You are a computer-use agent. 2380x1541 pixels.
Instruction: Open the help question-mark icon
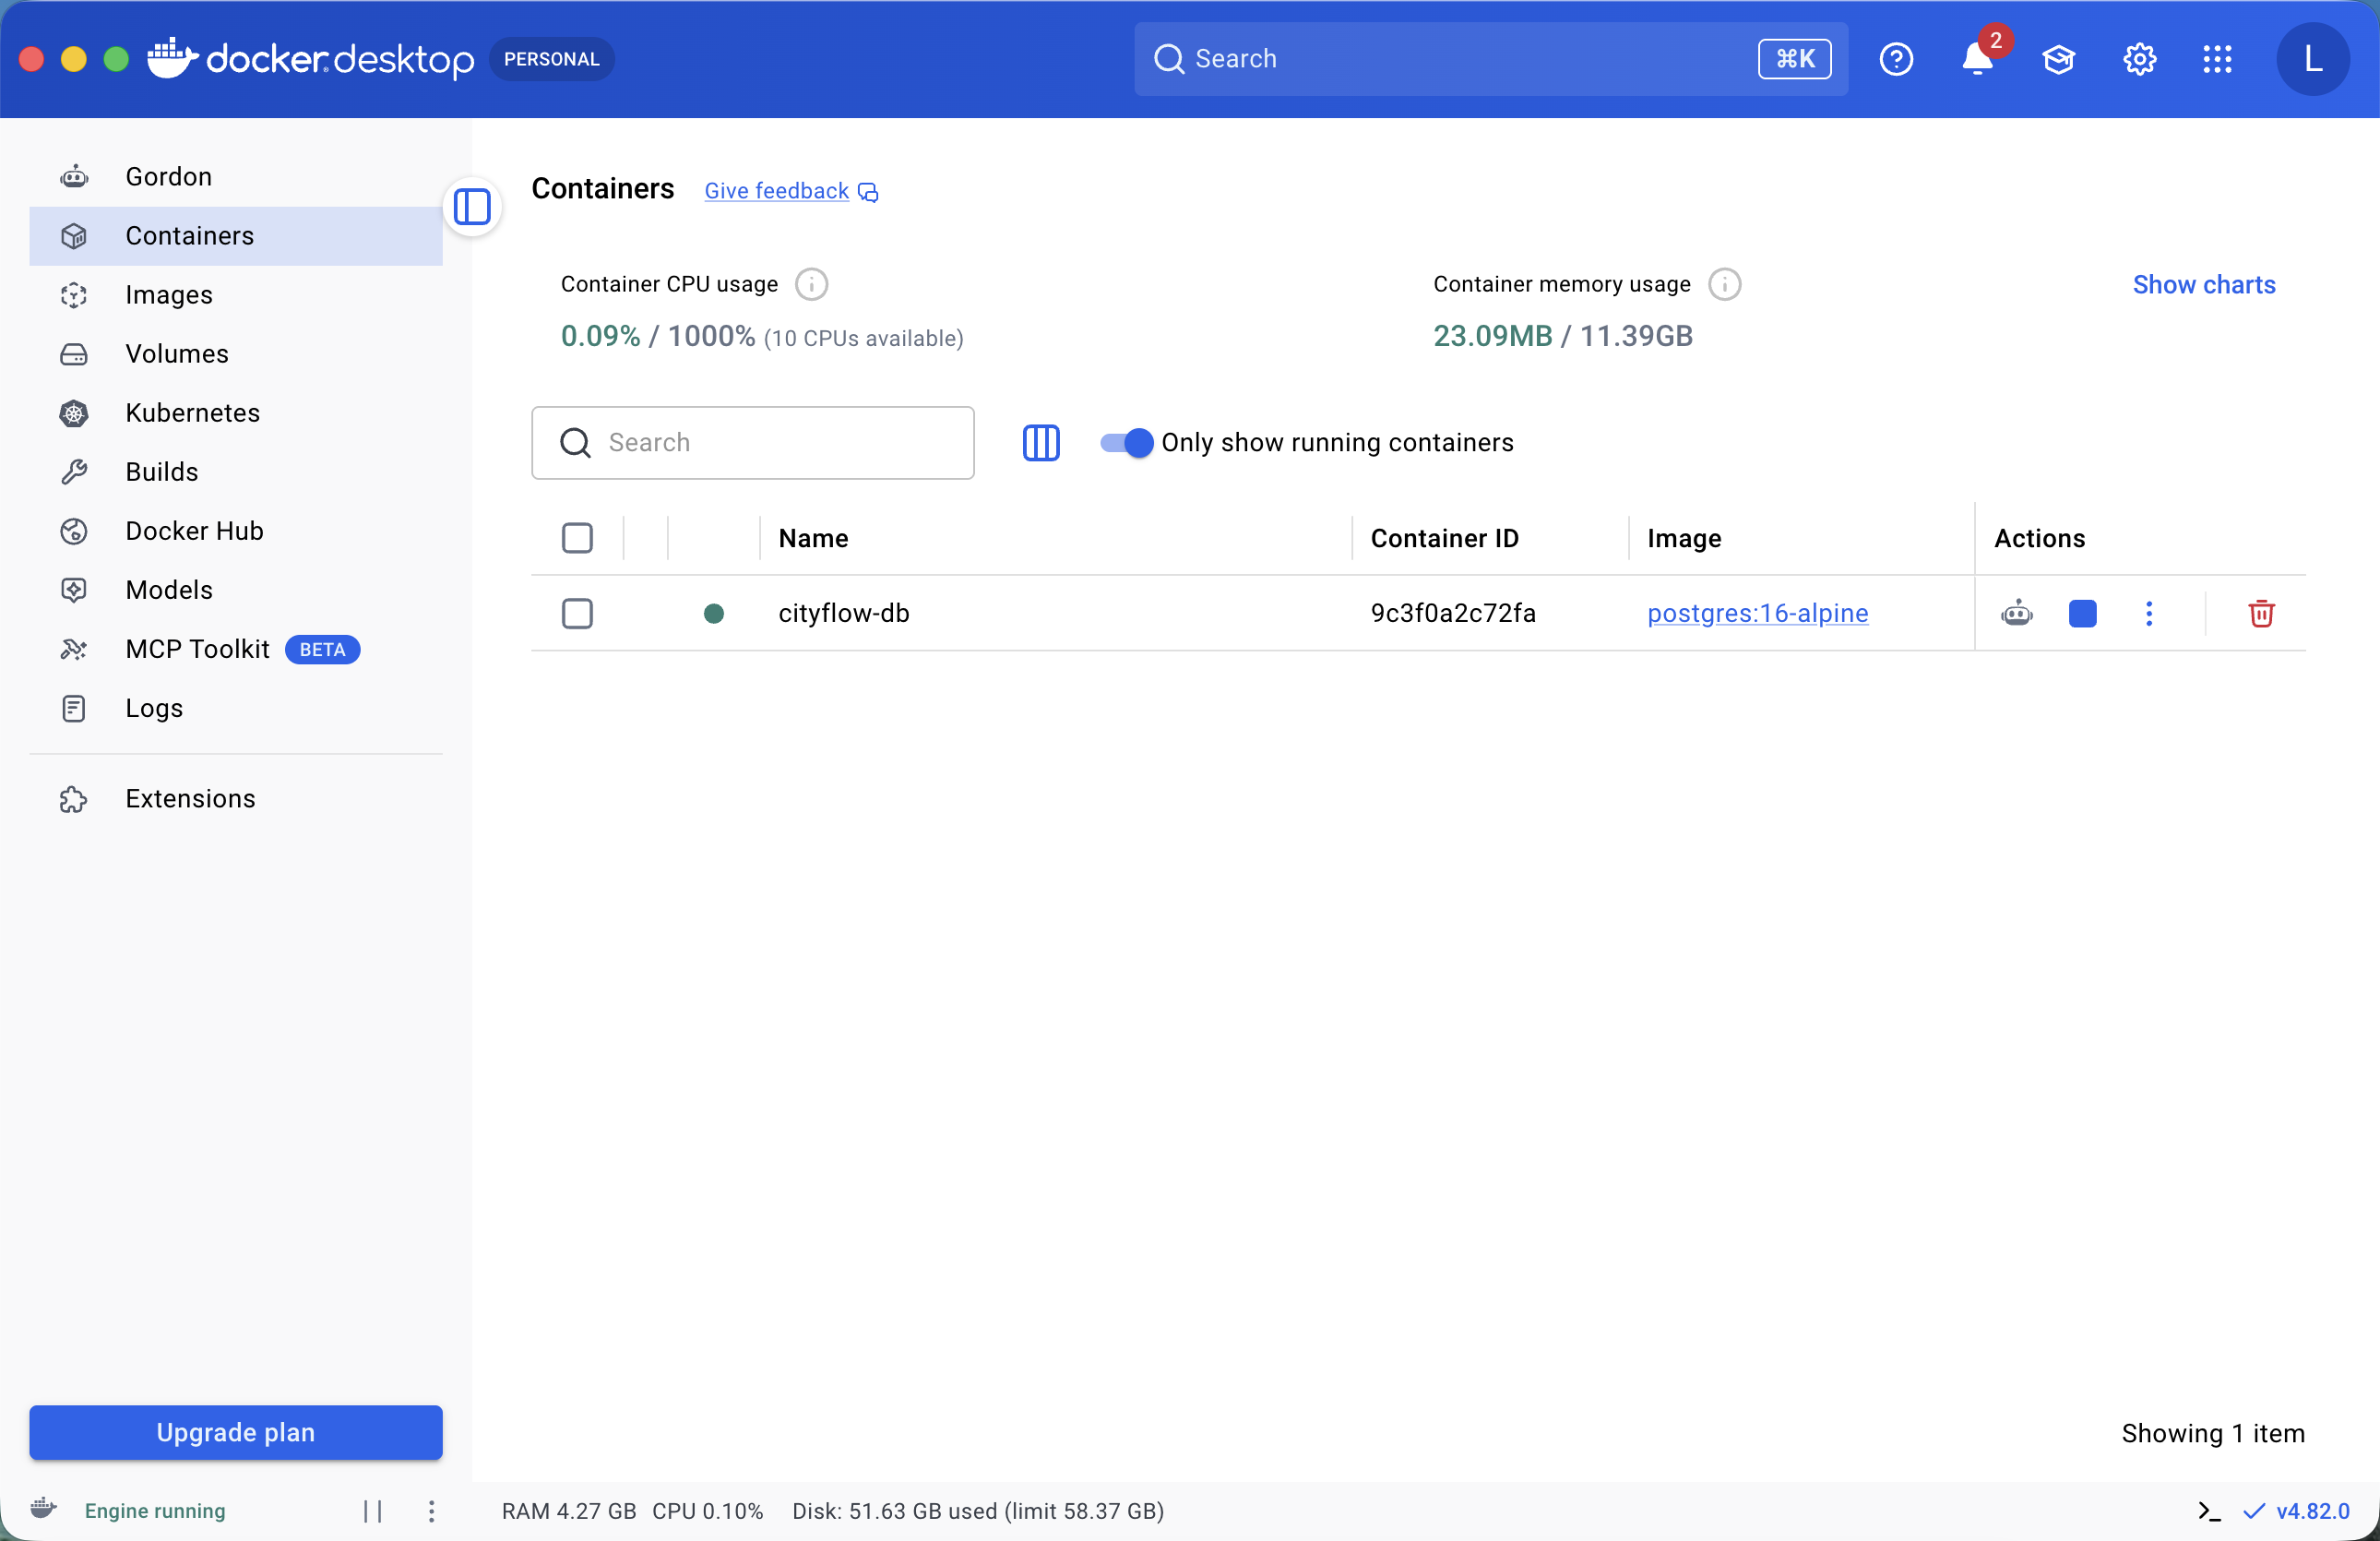pos(1896,59)
